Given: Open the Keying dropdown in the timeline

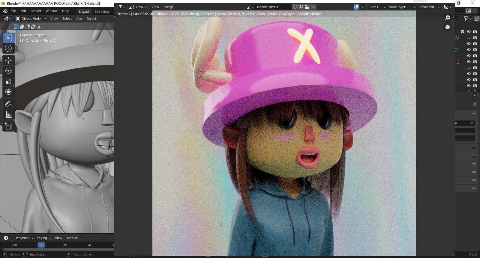Looking at the screenshot, I should click(43, 238).
